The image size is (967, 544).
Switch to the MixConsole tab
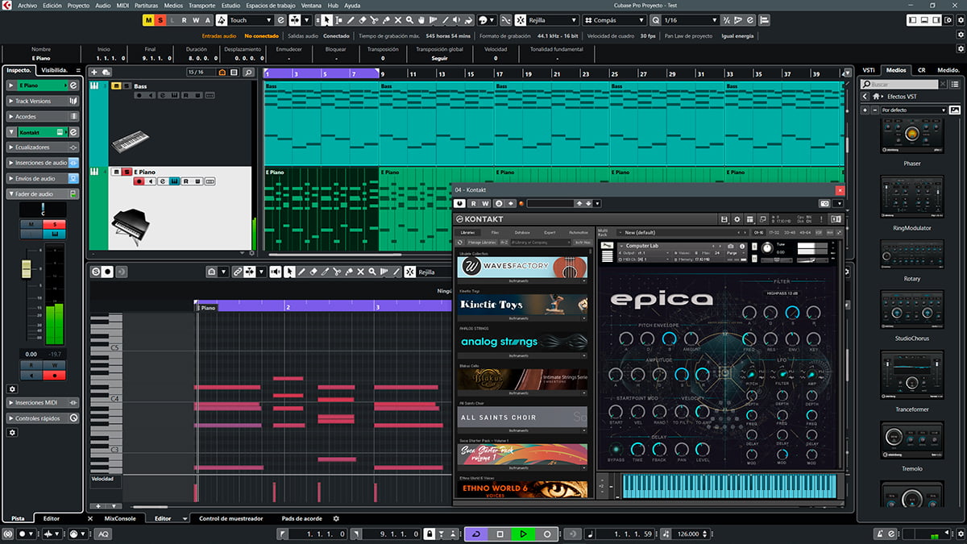coord(120,518)
